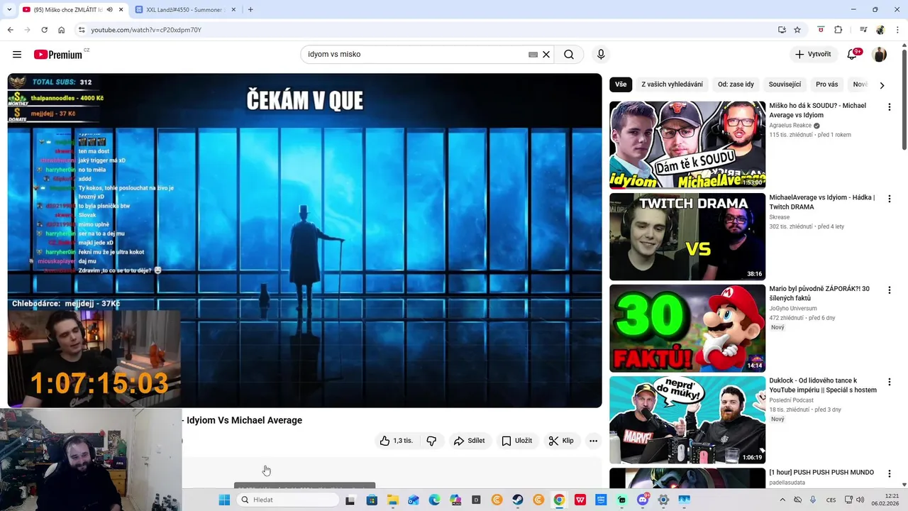Bookmark this page with star

[797, 30]
